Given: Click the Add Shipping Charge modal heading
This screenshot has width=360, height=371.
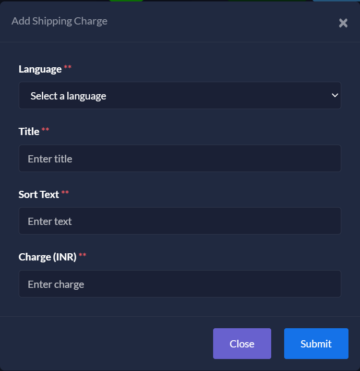Looking at the screenshot, I should [60, 21].
